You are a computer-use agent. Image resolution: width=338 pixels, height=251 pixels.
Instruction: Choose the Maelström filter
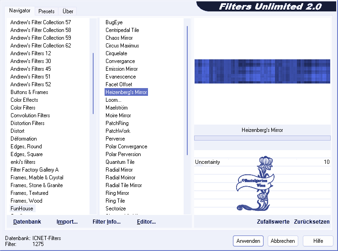[x=116, y=108]
